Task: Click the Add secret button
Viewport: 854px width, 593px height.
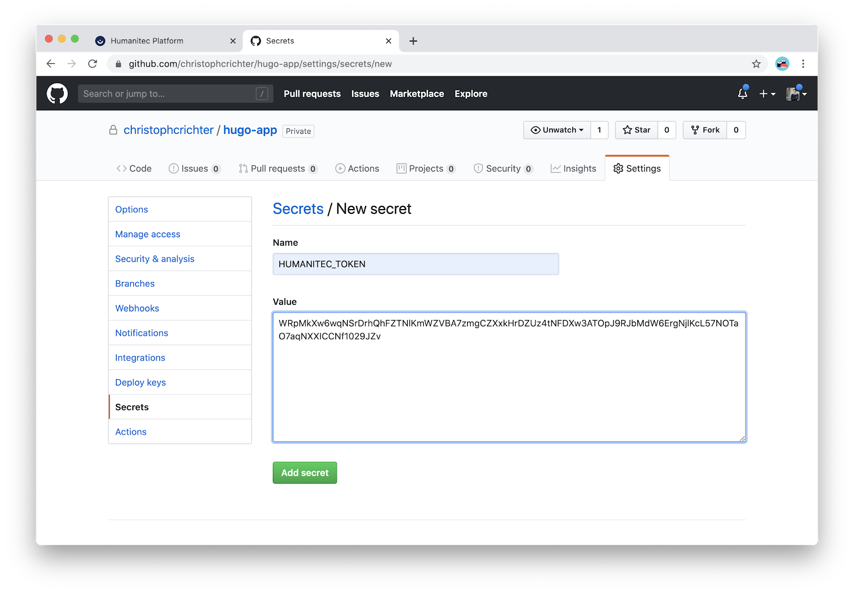Action: (305, 473)
